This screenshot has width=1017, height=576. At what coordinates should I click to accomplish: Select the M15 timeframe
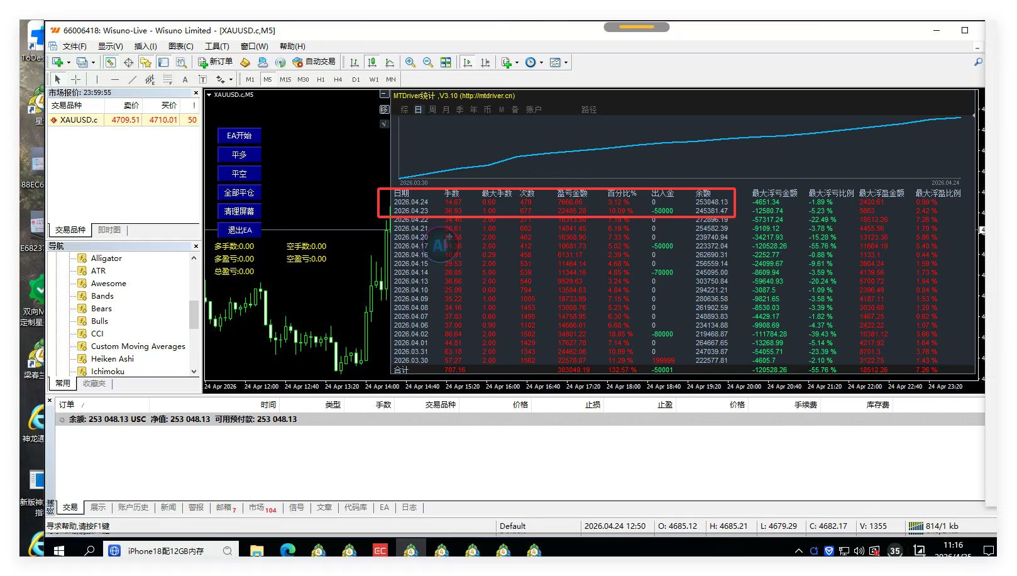(285, 79)
